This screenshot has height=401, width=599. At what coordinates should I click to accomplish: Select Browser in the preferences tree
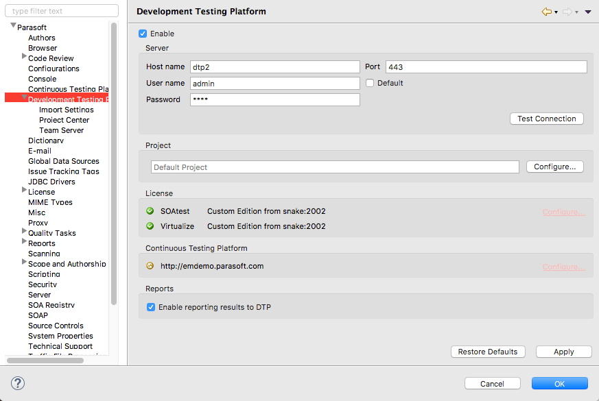(43, 48)
